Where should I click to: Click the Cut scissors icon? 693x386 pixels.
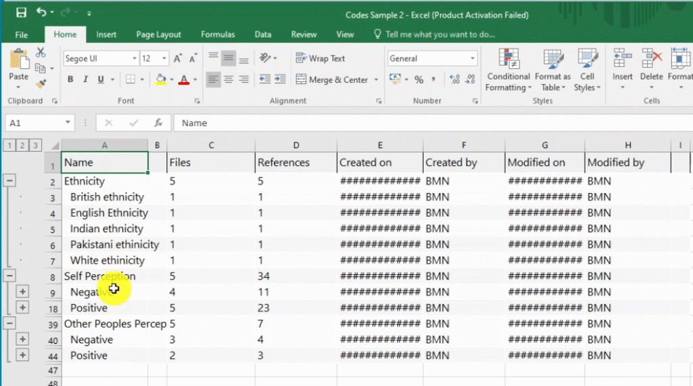[x=41, y=53]
